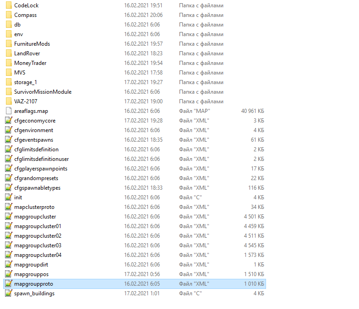Click the 40 961 КБ size value
359x309 pixels.
[253, 111]
